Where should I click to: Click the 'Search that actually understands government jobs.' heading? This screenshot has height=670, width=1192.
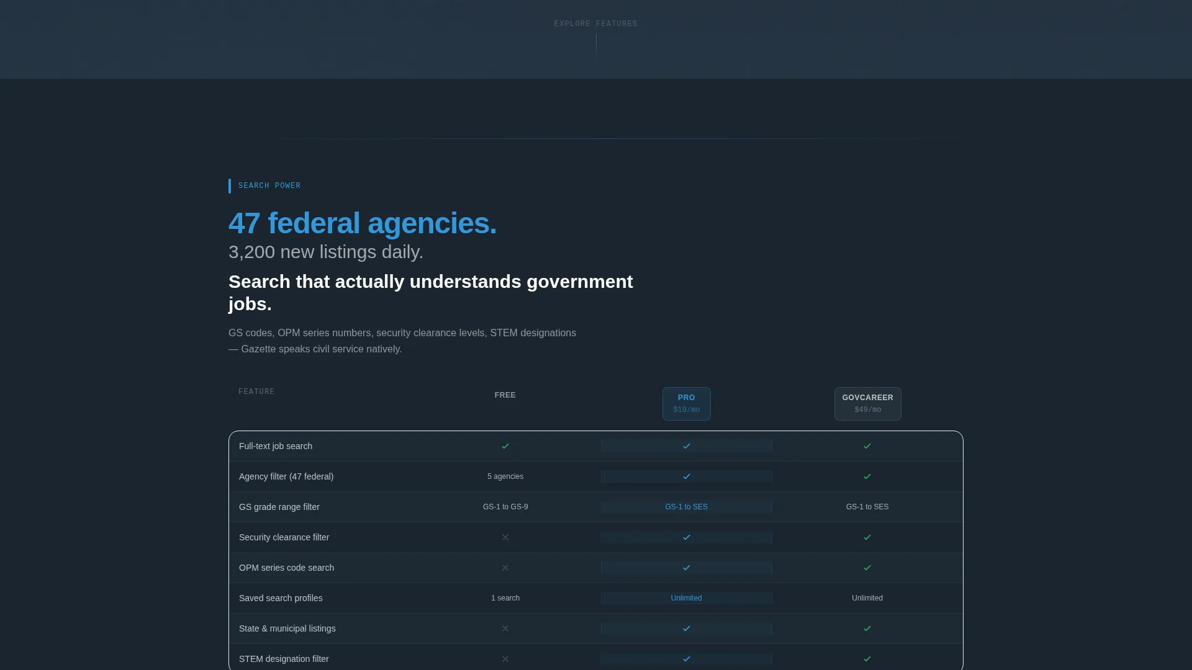click(431, 293)
